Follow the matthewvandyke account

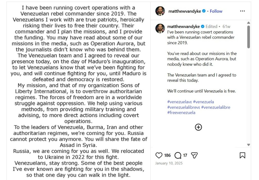[216, 11]
